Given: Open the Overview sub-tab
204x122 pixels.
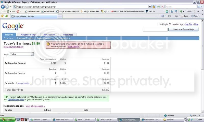Looking at the screenshot, I should (x=9, y=38).
